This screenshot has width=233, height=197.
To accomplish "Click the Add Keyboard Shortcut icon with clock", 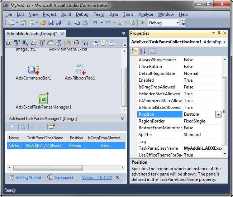I will [x=85, y=43].
